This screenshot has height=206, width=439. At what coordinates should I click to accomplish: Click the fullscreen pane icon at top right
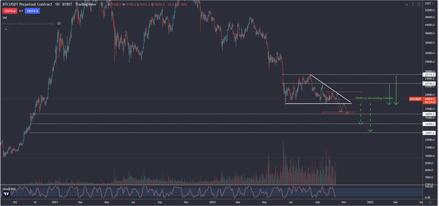tap(418, 4)
